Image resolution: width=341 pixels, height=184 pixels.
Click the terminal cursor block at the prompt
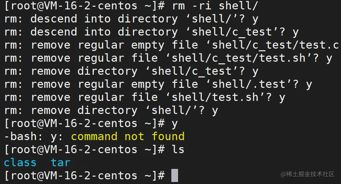[x=175, y=175]
